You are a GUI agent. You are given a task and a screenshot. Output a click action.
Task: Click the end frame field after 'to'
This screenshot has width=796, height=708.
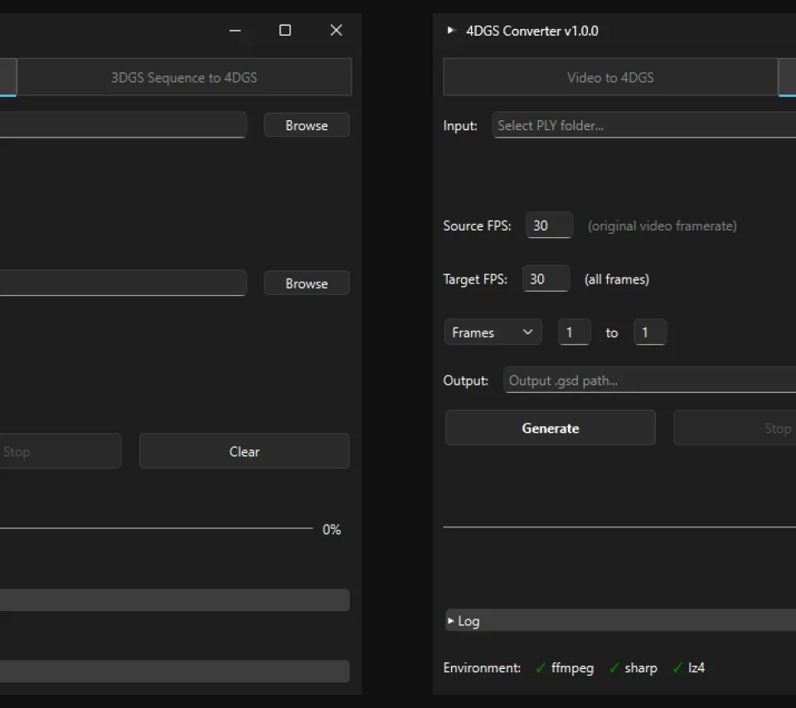pos(650,332)
